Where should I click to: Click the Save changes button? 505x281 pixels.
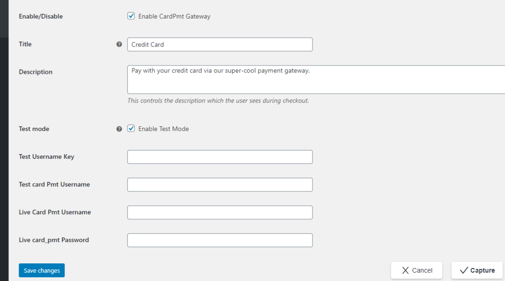click(41, 270)
